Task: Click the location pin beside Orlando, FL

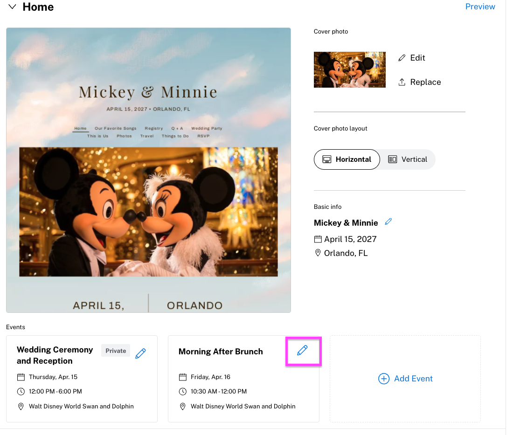Action: coord(318,253)
